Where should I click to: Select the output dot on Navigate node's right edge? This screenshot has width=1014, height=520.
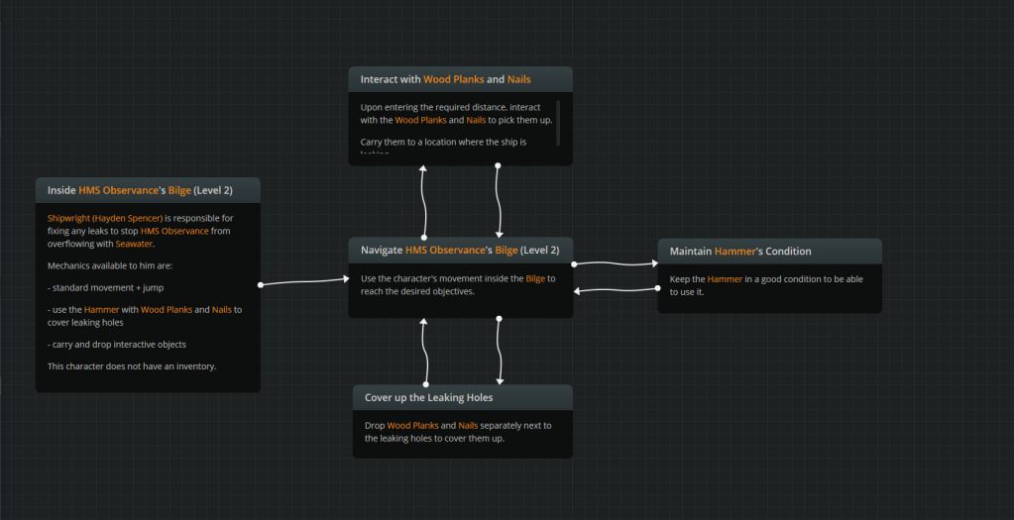pos(574,264)
